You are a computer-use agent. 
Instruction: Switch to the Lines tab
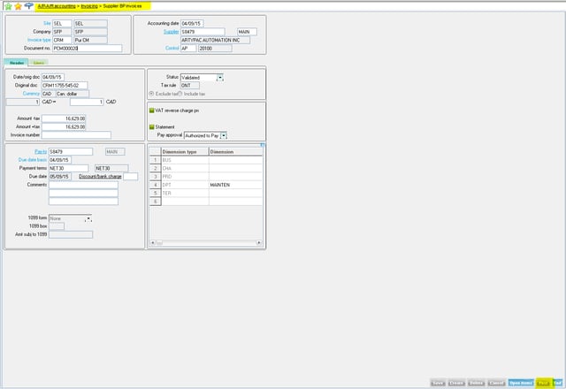39,63
